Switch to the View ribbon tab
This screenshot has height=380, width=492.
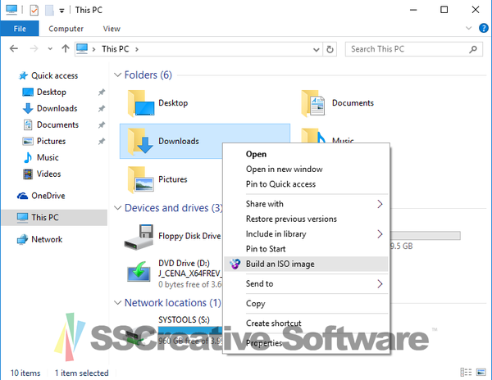coord(112,29)
